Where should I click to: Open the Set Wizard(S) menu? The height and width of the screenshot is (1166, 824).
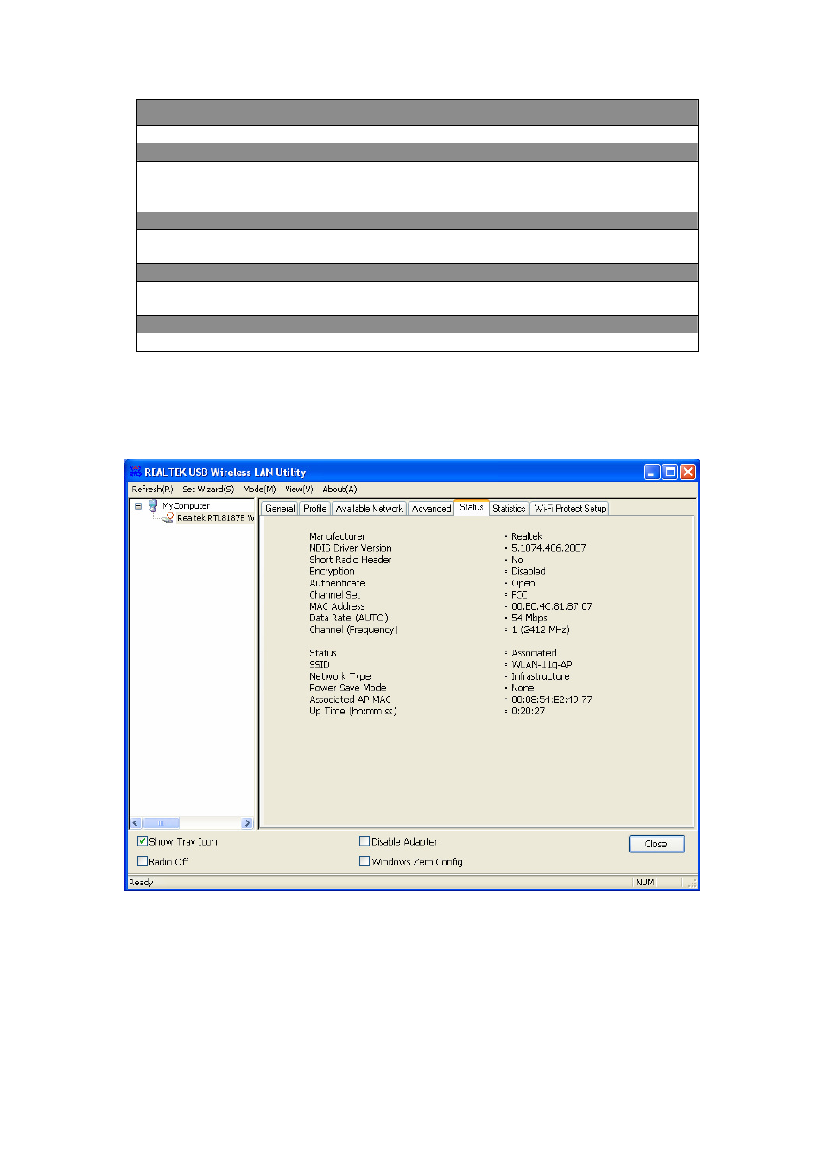[x=208, y=489]
